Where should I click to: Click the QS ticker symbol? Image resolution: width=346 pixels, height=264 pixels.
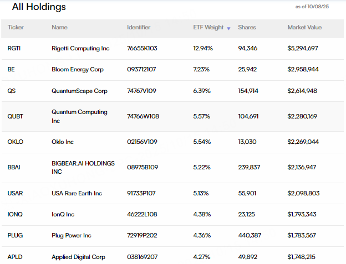point(12,91)
